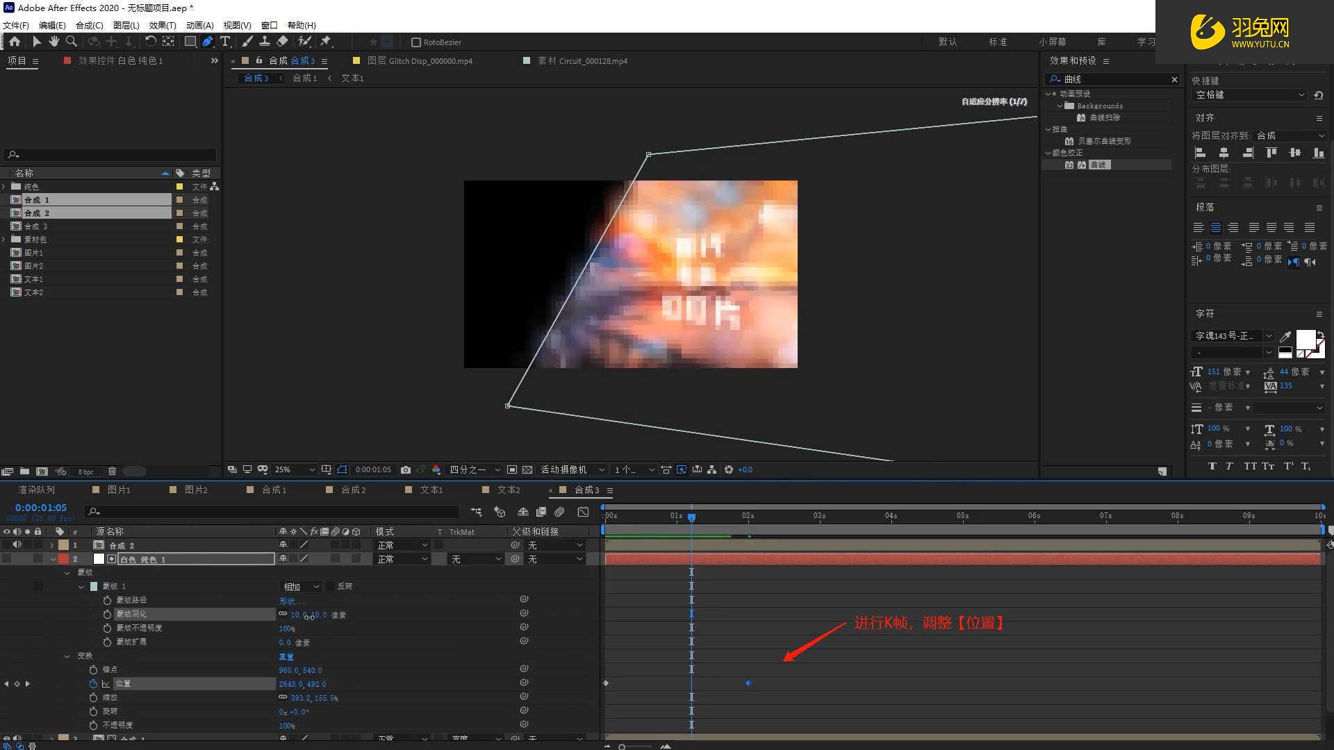The height and width of the screenshot is (750, 1334).
Task: Click white solid swatch of 白色 纯色 1
Action: click(99, 559)
